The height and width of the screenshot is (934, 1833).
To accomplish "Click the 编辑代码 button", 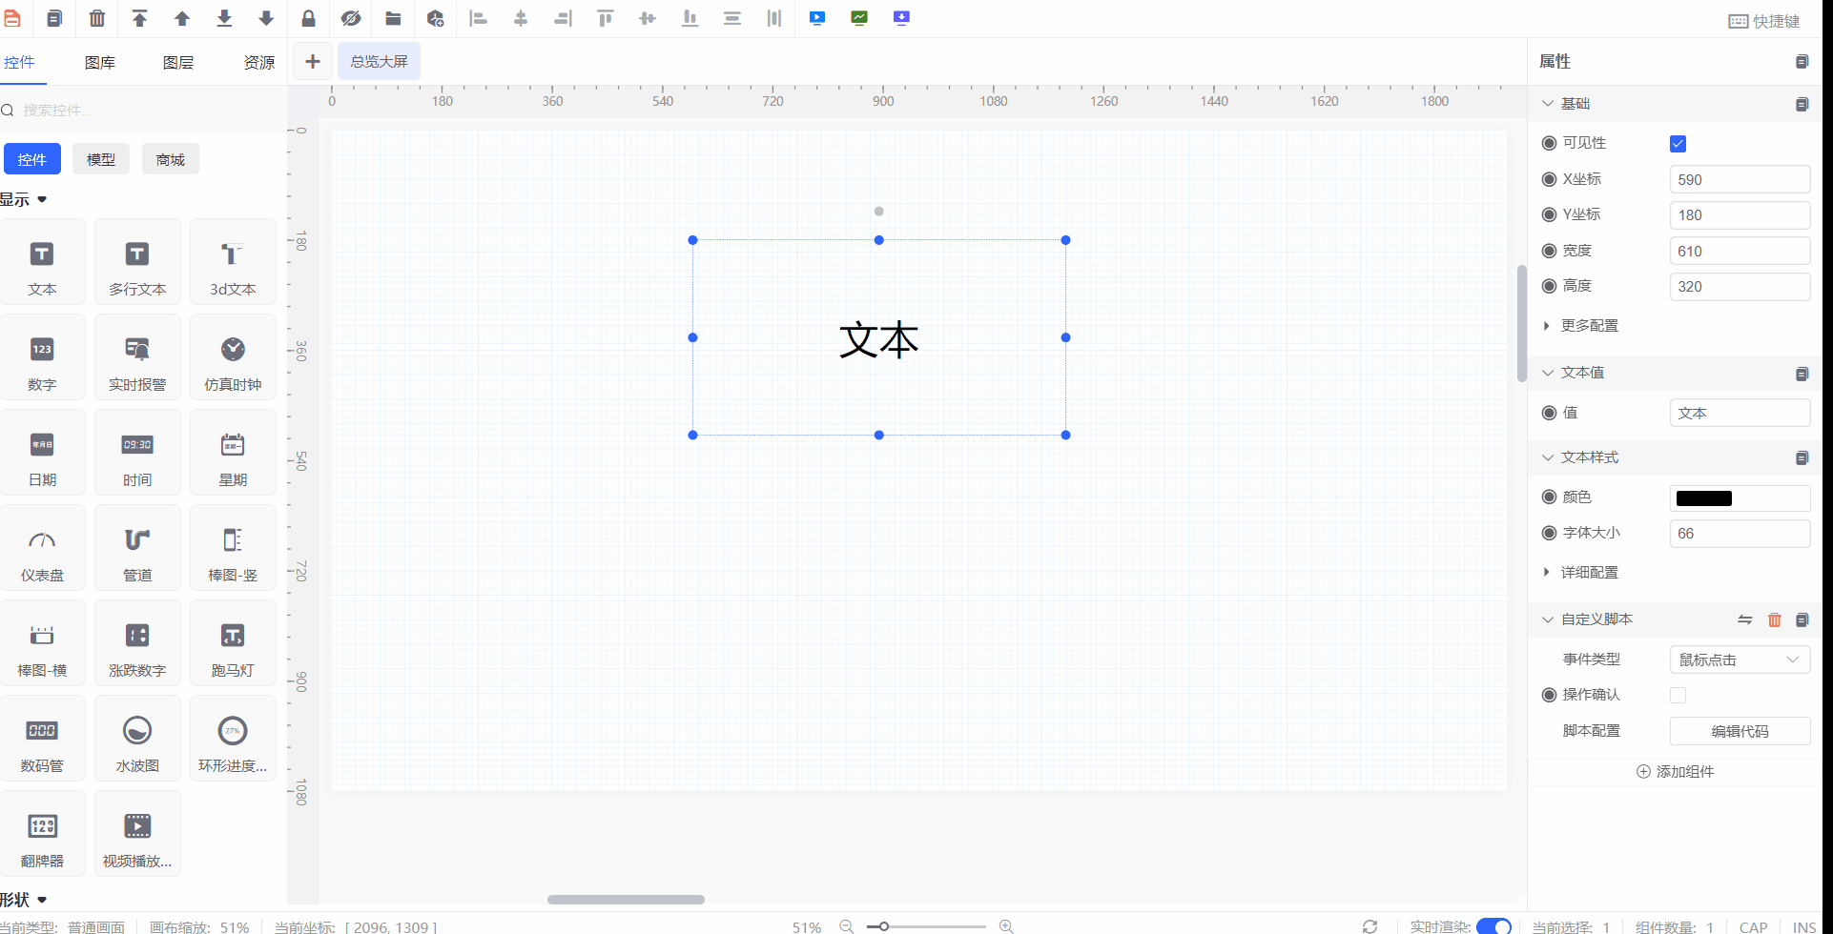I will [1739, 731].
